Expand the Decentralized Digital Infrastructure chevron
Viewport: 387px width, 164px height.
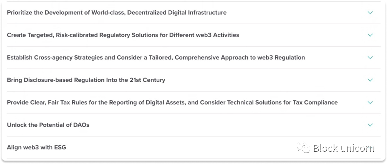click(370, 13)
